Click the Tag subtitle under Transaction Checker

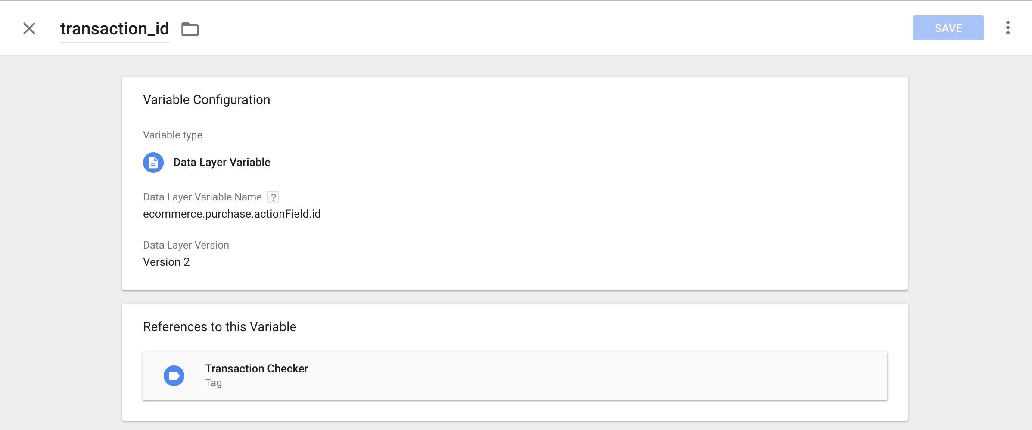[213, 383]
